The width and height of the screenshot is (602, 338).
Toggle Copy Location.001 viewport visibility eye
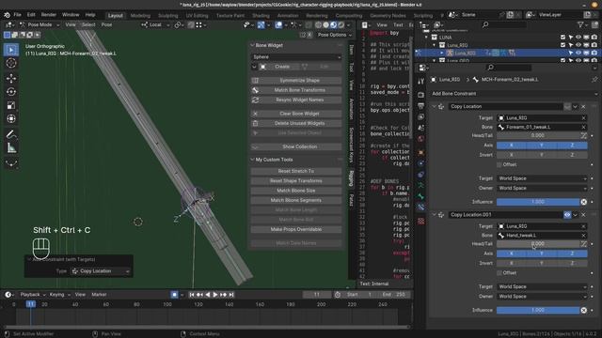(x=567, y=215)
